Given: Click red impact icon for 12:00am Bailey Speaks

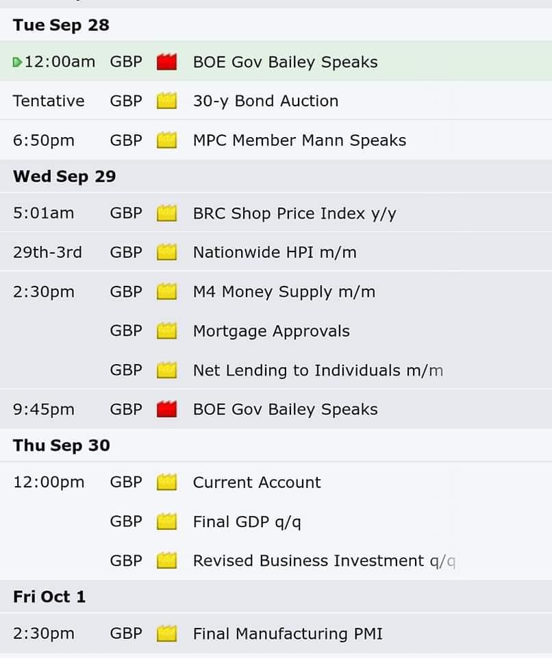Looking at the screenshot, I should click(x=166, y=62).
